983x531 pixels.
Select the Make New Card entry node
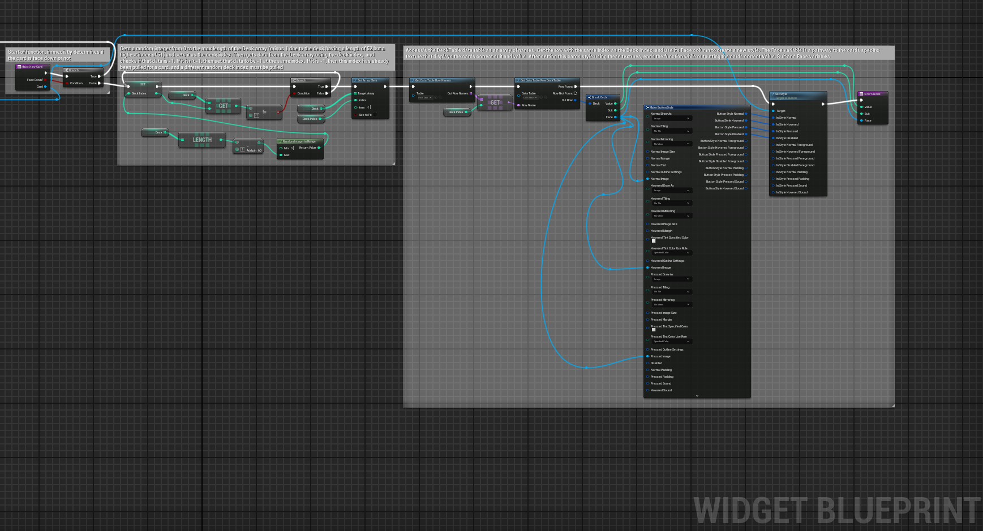(32, 67)
